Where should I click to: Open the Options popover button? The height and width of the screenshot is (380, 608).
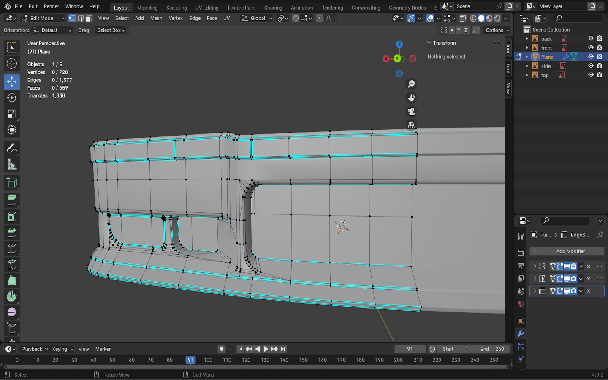(497, 30)
